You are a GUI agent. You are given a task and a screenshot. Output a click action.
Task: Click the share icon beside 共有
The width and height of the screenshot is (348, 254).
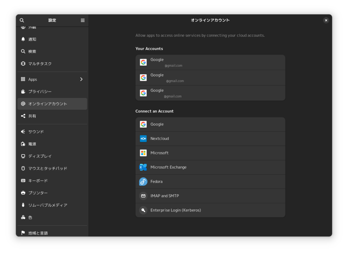23,116
